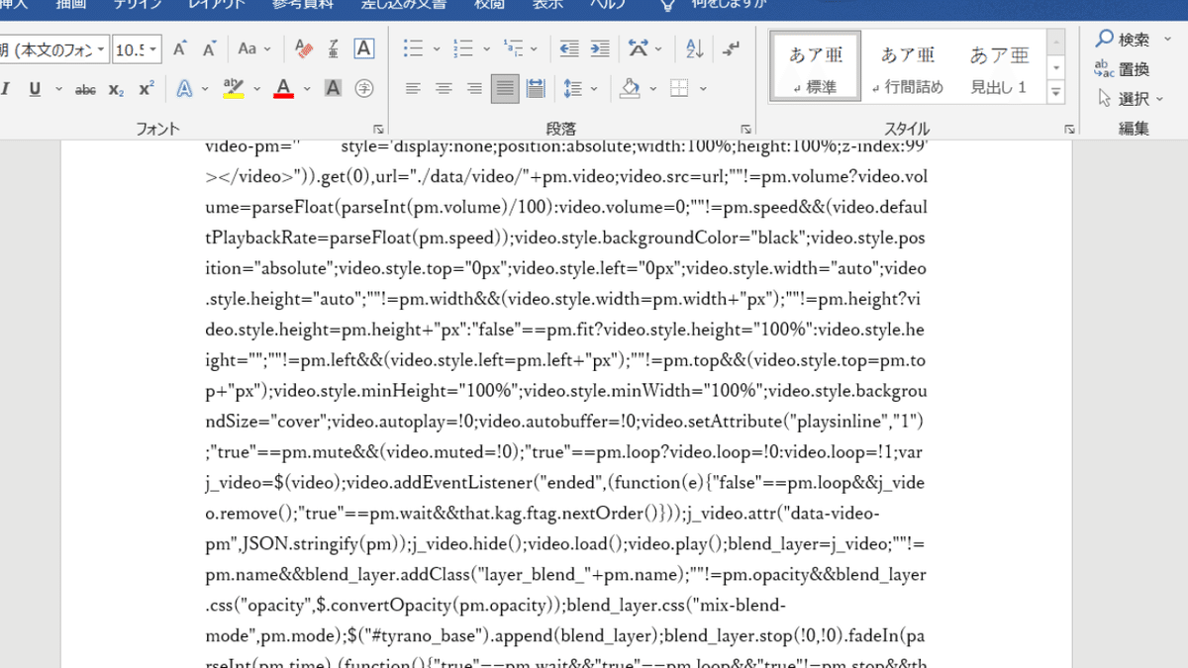Click the 検索 find button
This screenshot has height=668, width=1188.
(1124, 40)
